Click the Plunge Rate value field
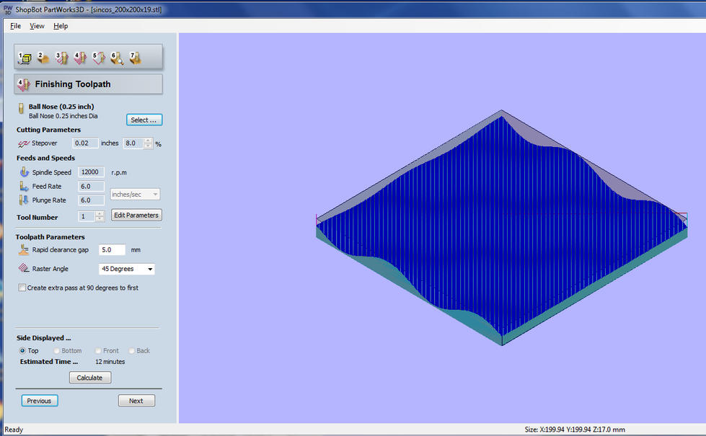This screenshot has height=436, width=706. tap(92, 200)
